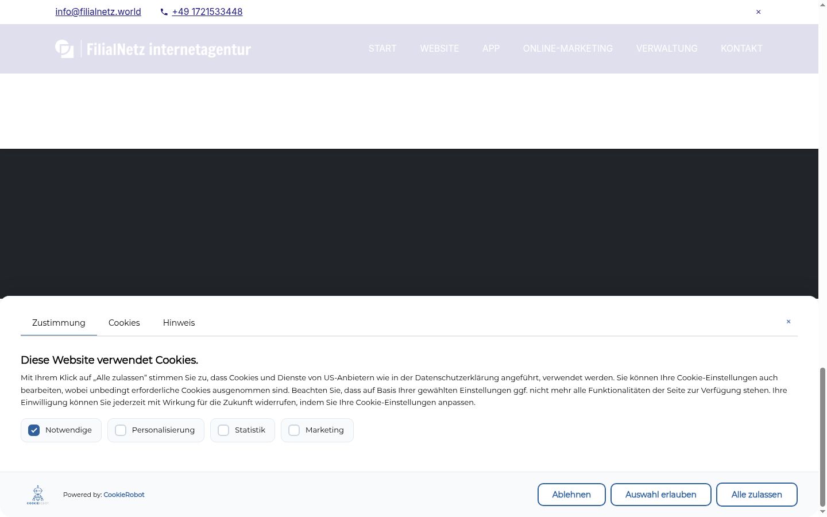Click the FilialNetz logo icon

(65, 49)
